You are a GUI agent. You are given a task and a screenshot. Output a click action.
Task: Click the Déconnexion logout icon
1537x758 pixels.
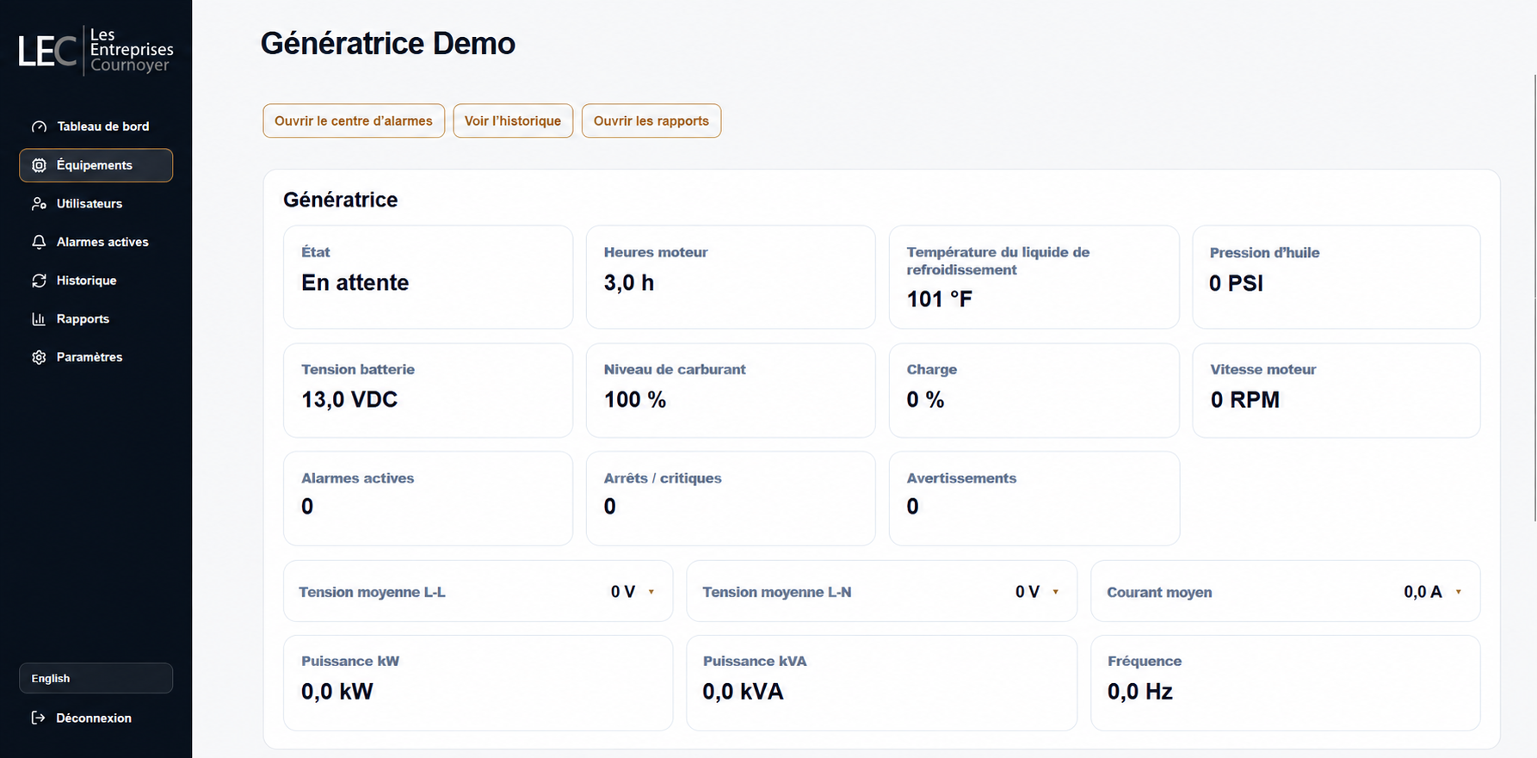click(38, 718)
